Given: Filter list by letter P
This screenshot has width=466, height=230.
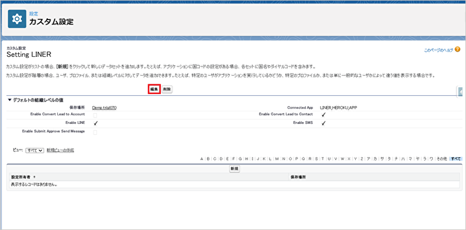Looking at the screenshot, I should pyautogui.click(x=297, y=159).
